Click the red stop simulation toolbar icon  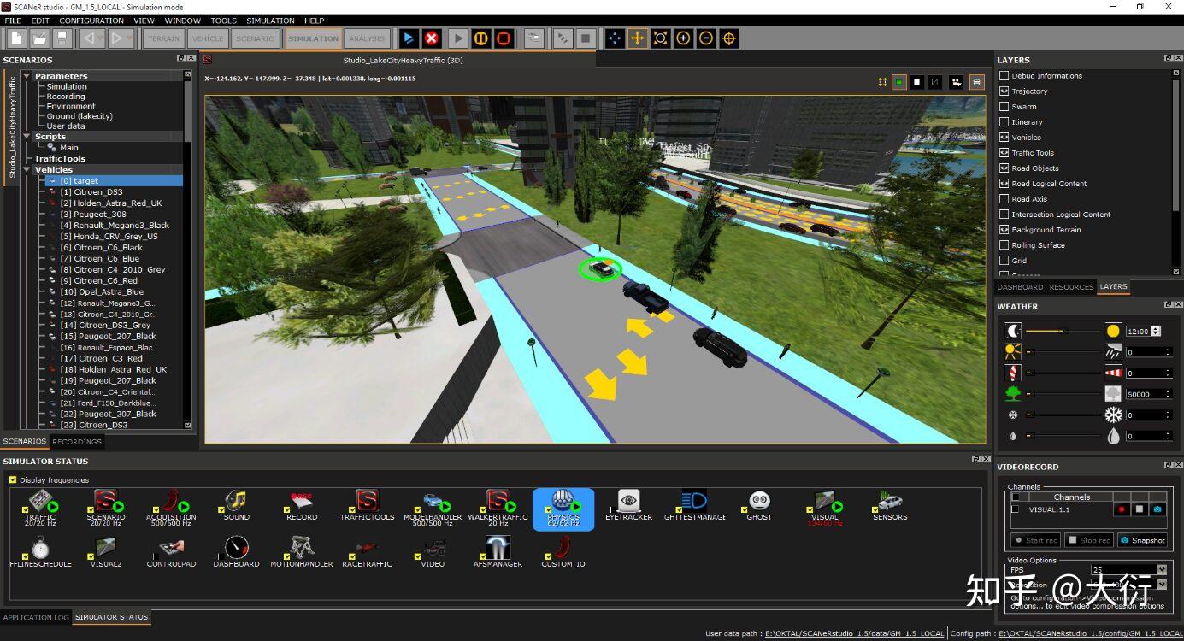432,38
